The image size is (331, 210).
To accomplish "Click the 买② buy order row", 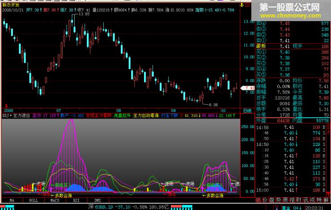I will (293, 58).
